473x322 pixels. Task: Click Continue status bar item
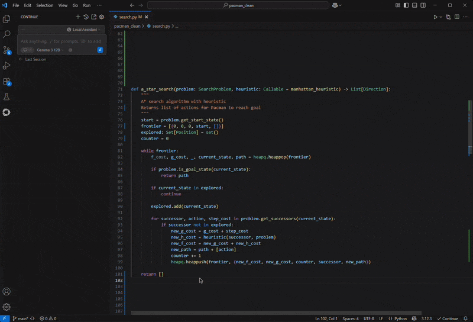pos(448,318)
